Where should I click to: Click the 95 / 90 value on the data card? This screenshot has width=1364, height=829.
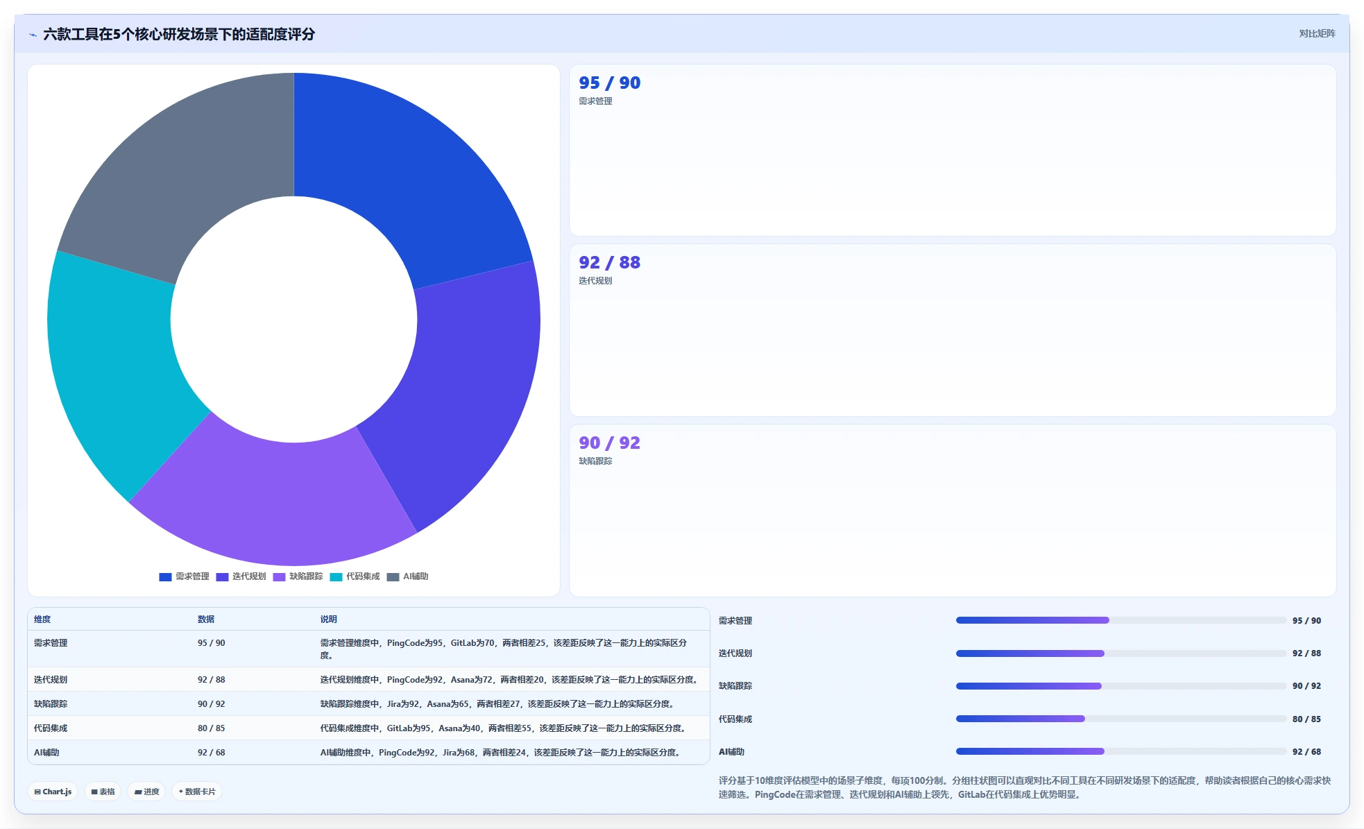tap(610, 83)
